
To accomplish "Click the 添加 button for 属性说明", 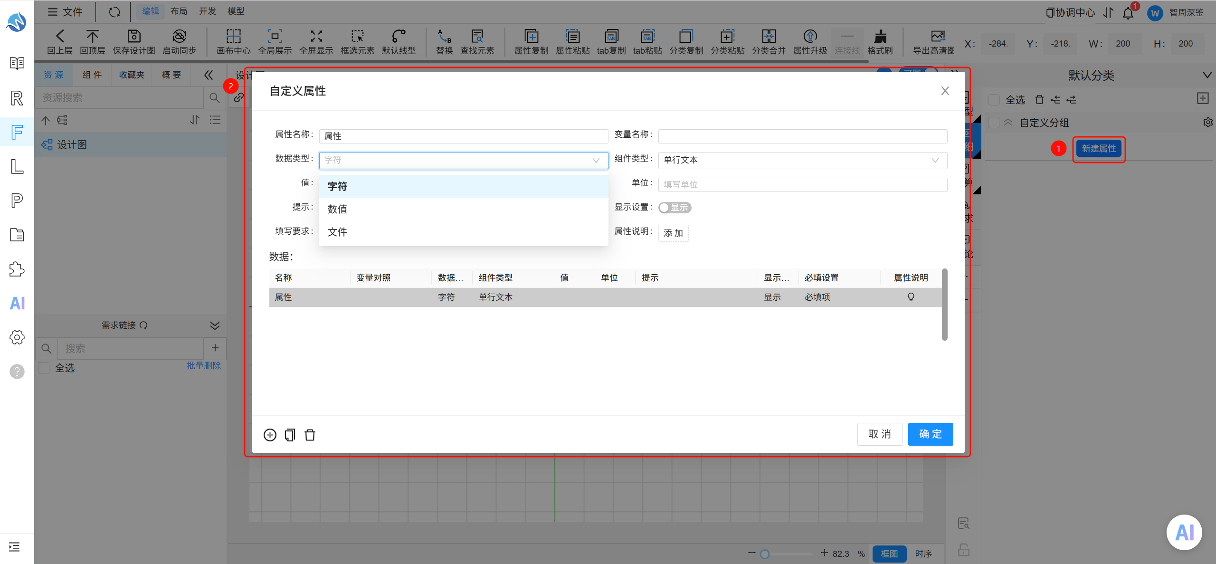I will pos(673,233).
